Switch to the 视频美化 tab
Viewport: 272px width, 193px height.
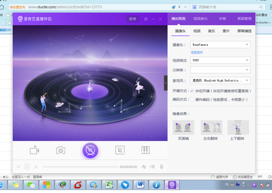pos(200,19)
